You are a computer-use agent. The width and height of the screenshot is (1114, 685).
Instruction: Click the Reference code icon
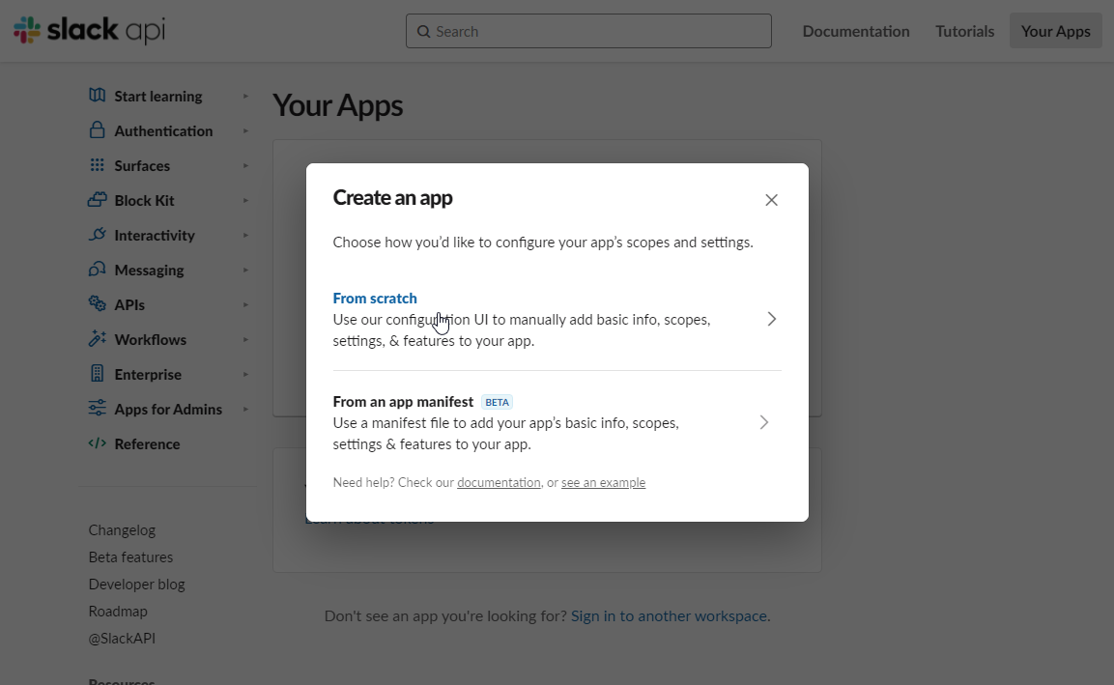(97, 443)
